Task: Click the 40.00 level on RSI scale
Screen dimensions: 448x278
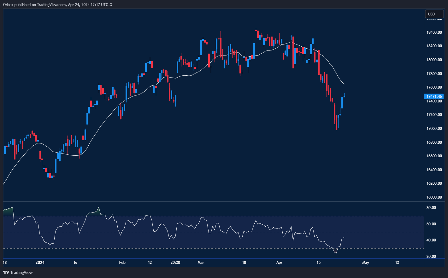Action: click(431, 240)
